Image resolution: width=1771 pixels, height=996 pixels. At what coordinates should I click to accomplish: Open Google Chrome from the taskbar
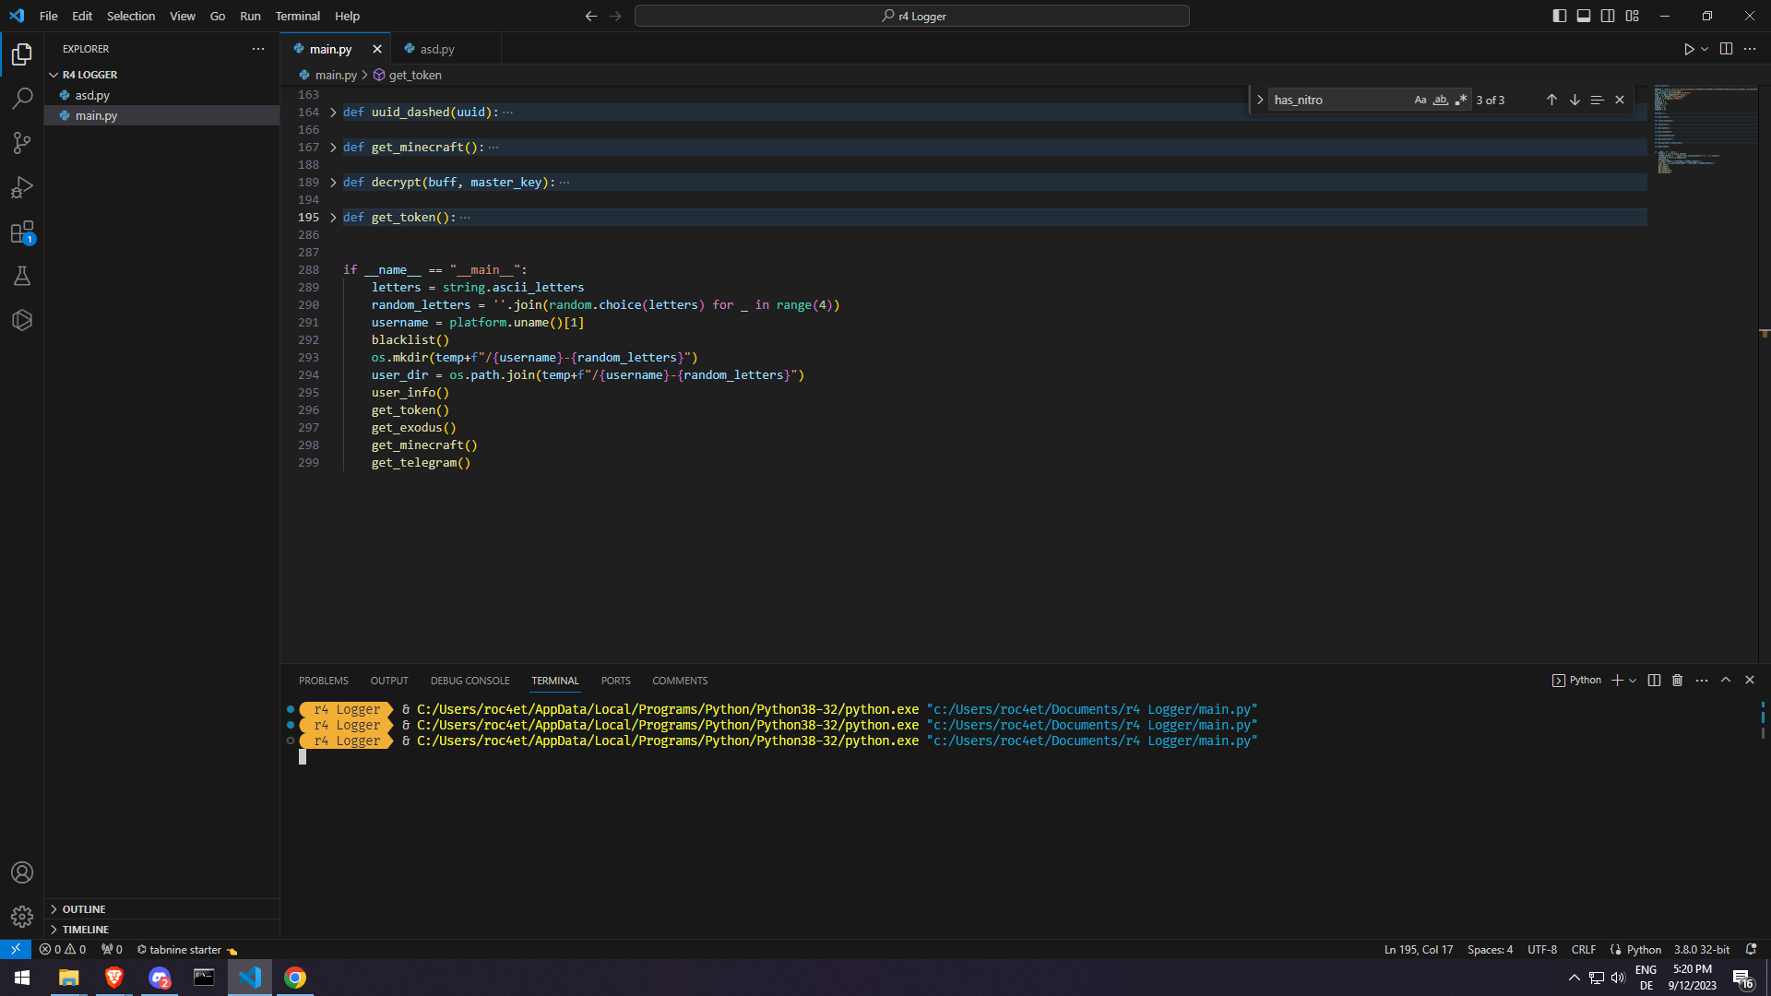pos(295,978)
